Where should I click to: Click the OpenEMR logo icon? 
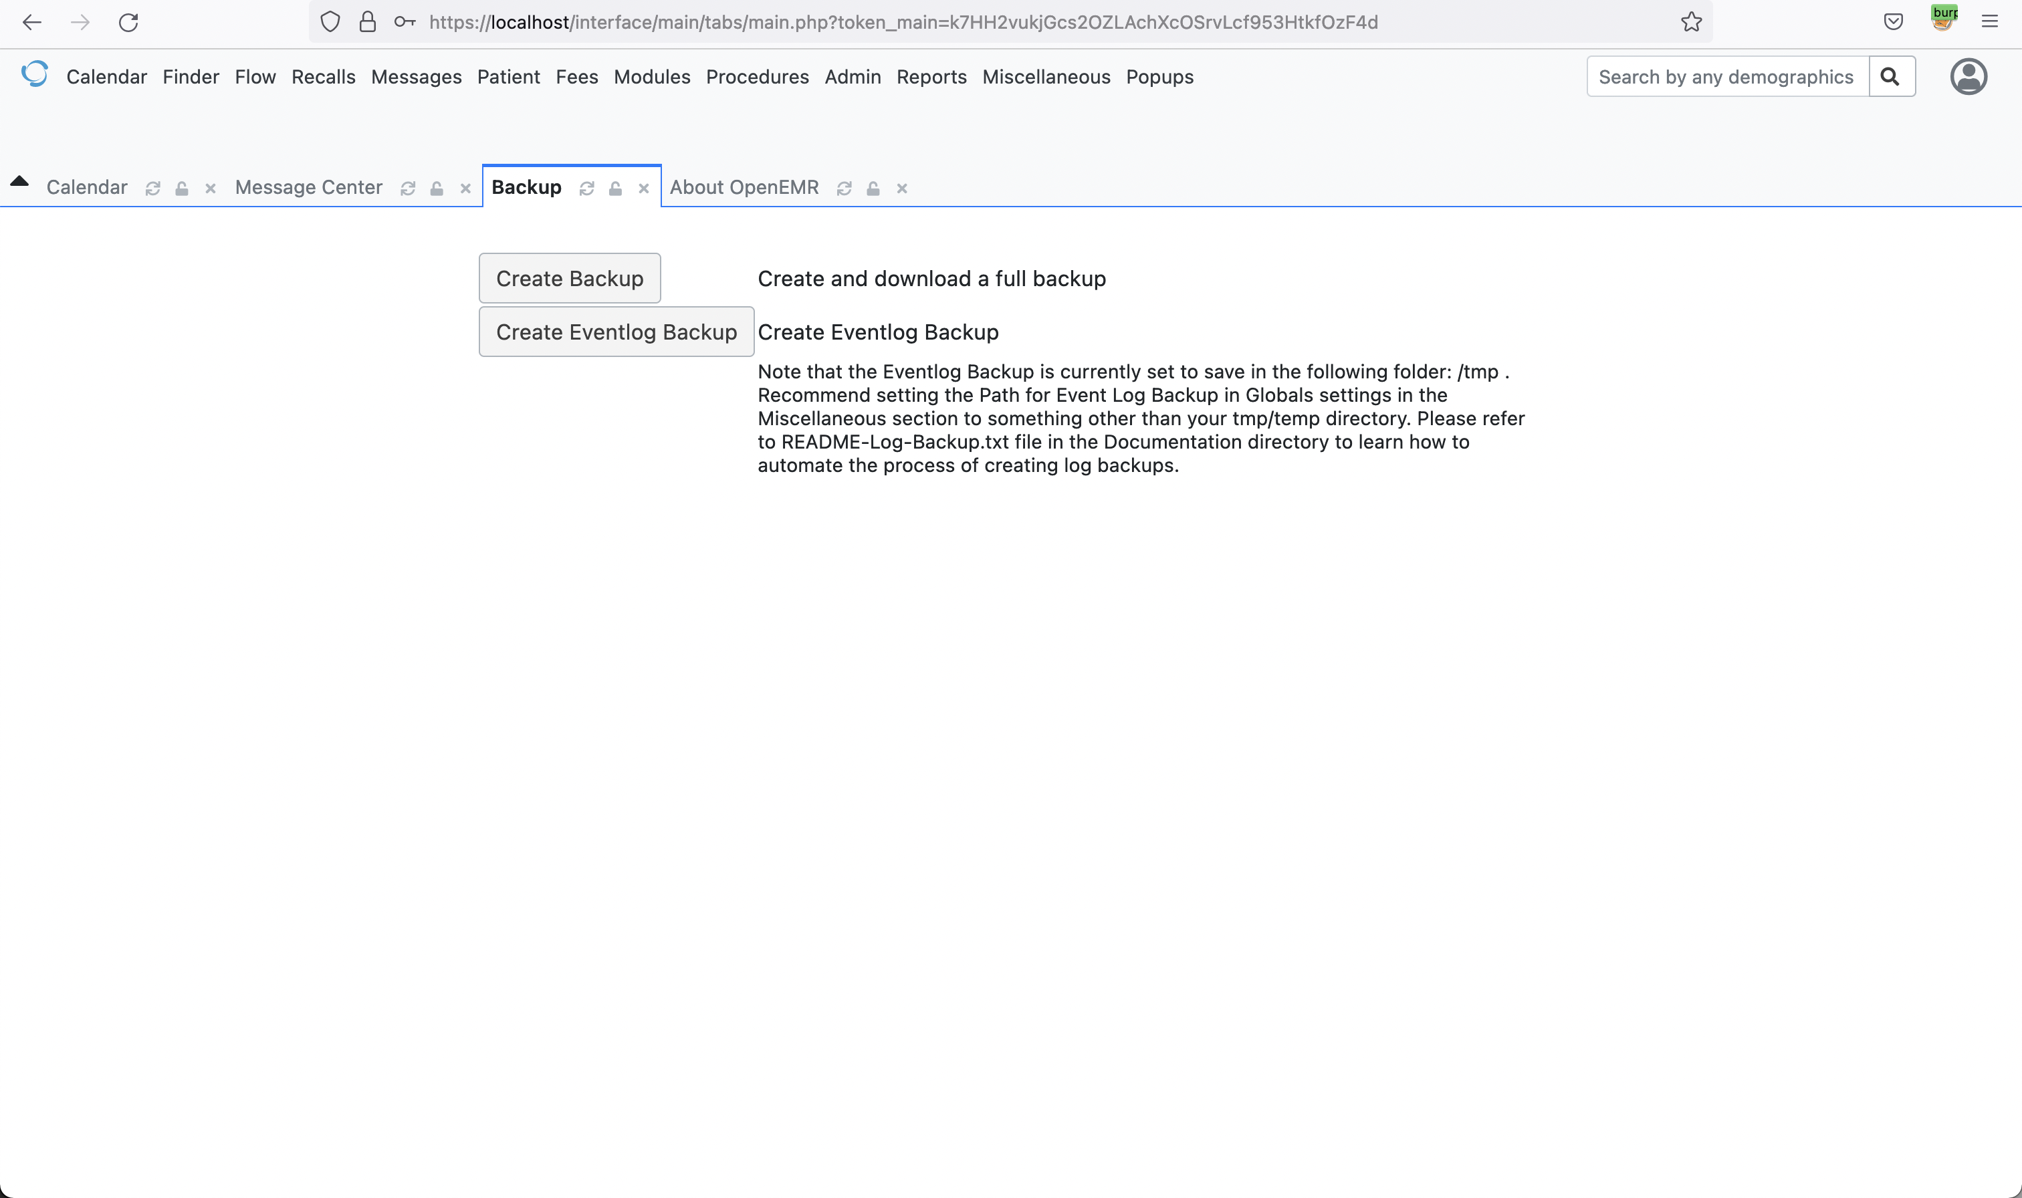coord(35,74)
